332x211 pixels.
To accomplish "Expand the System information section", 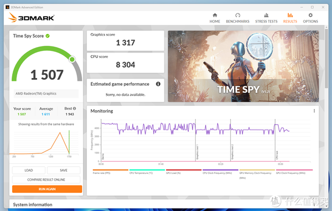I will [33, 205].
